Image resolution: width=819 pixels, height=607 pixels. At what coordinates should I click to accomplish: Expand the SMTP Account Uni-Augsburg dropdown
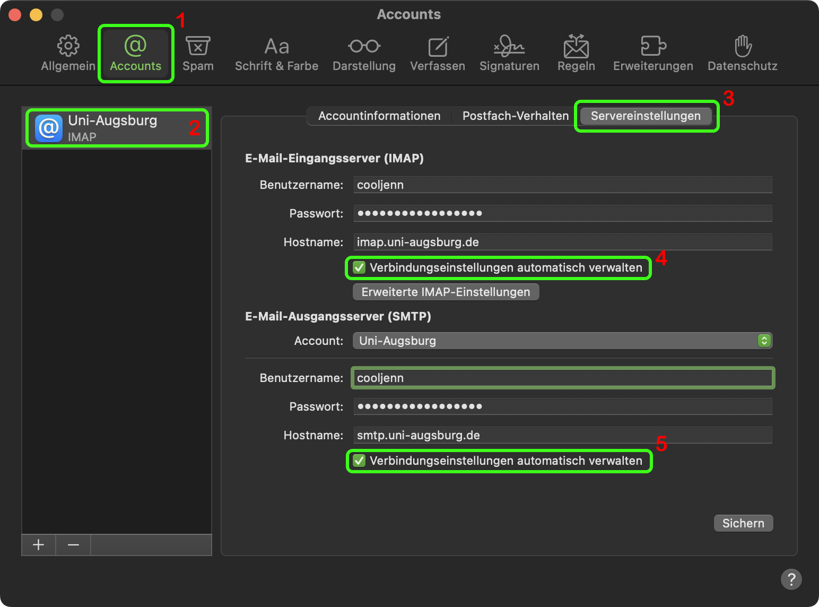(562, 341)
